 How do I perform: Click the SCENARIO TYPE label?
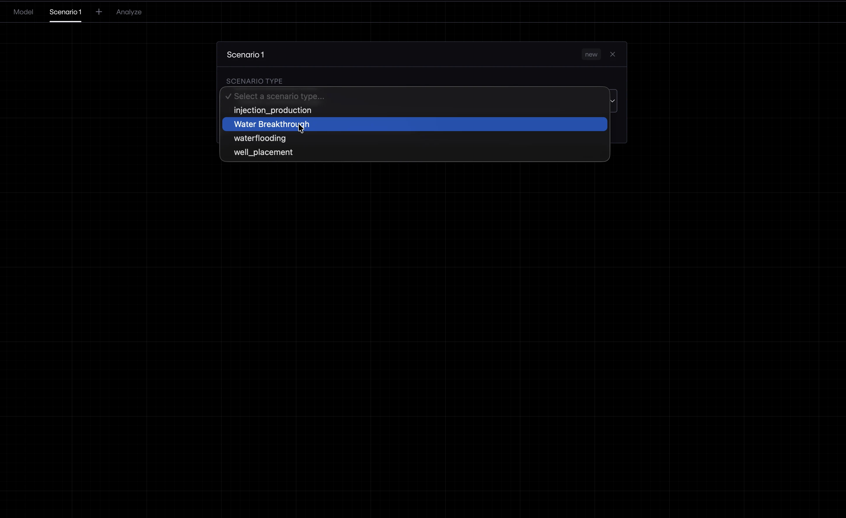pyautogui.click(x=254, y=81)
